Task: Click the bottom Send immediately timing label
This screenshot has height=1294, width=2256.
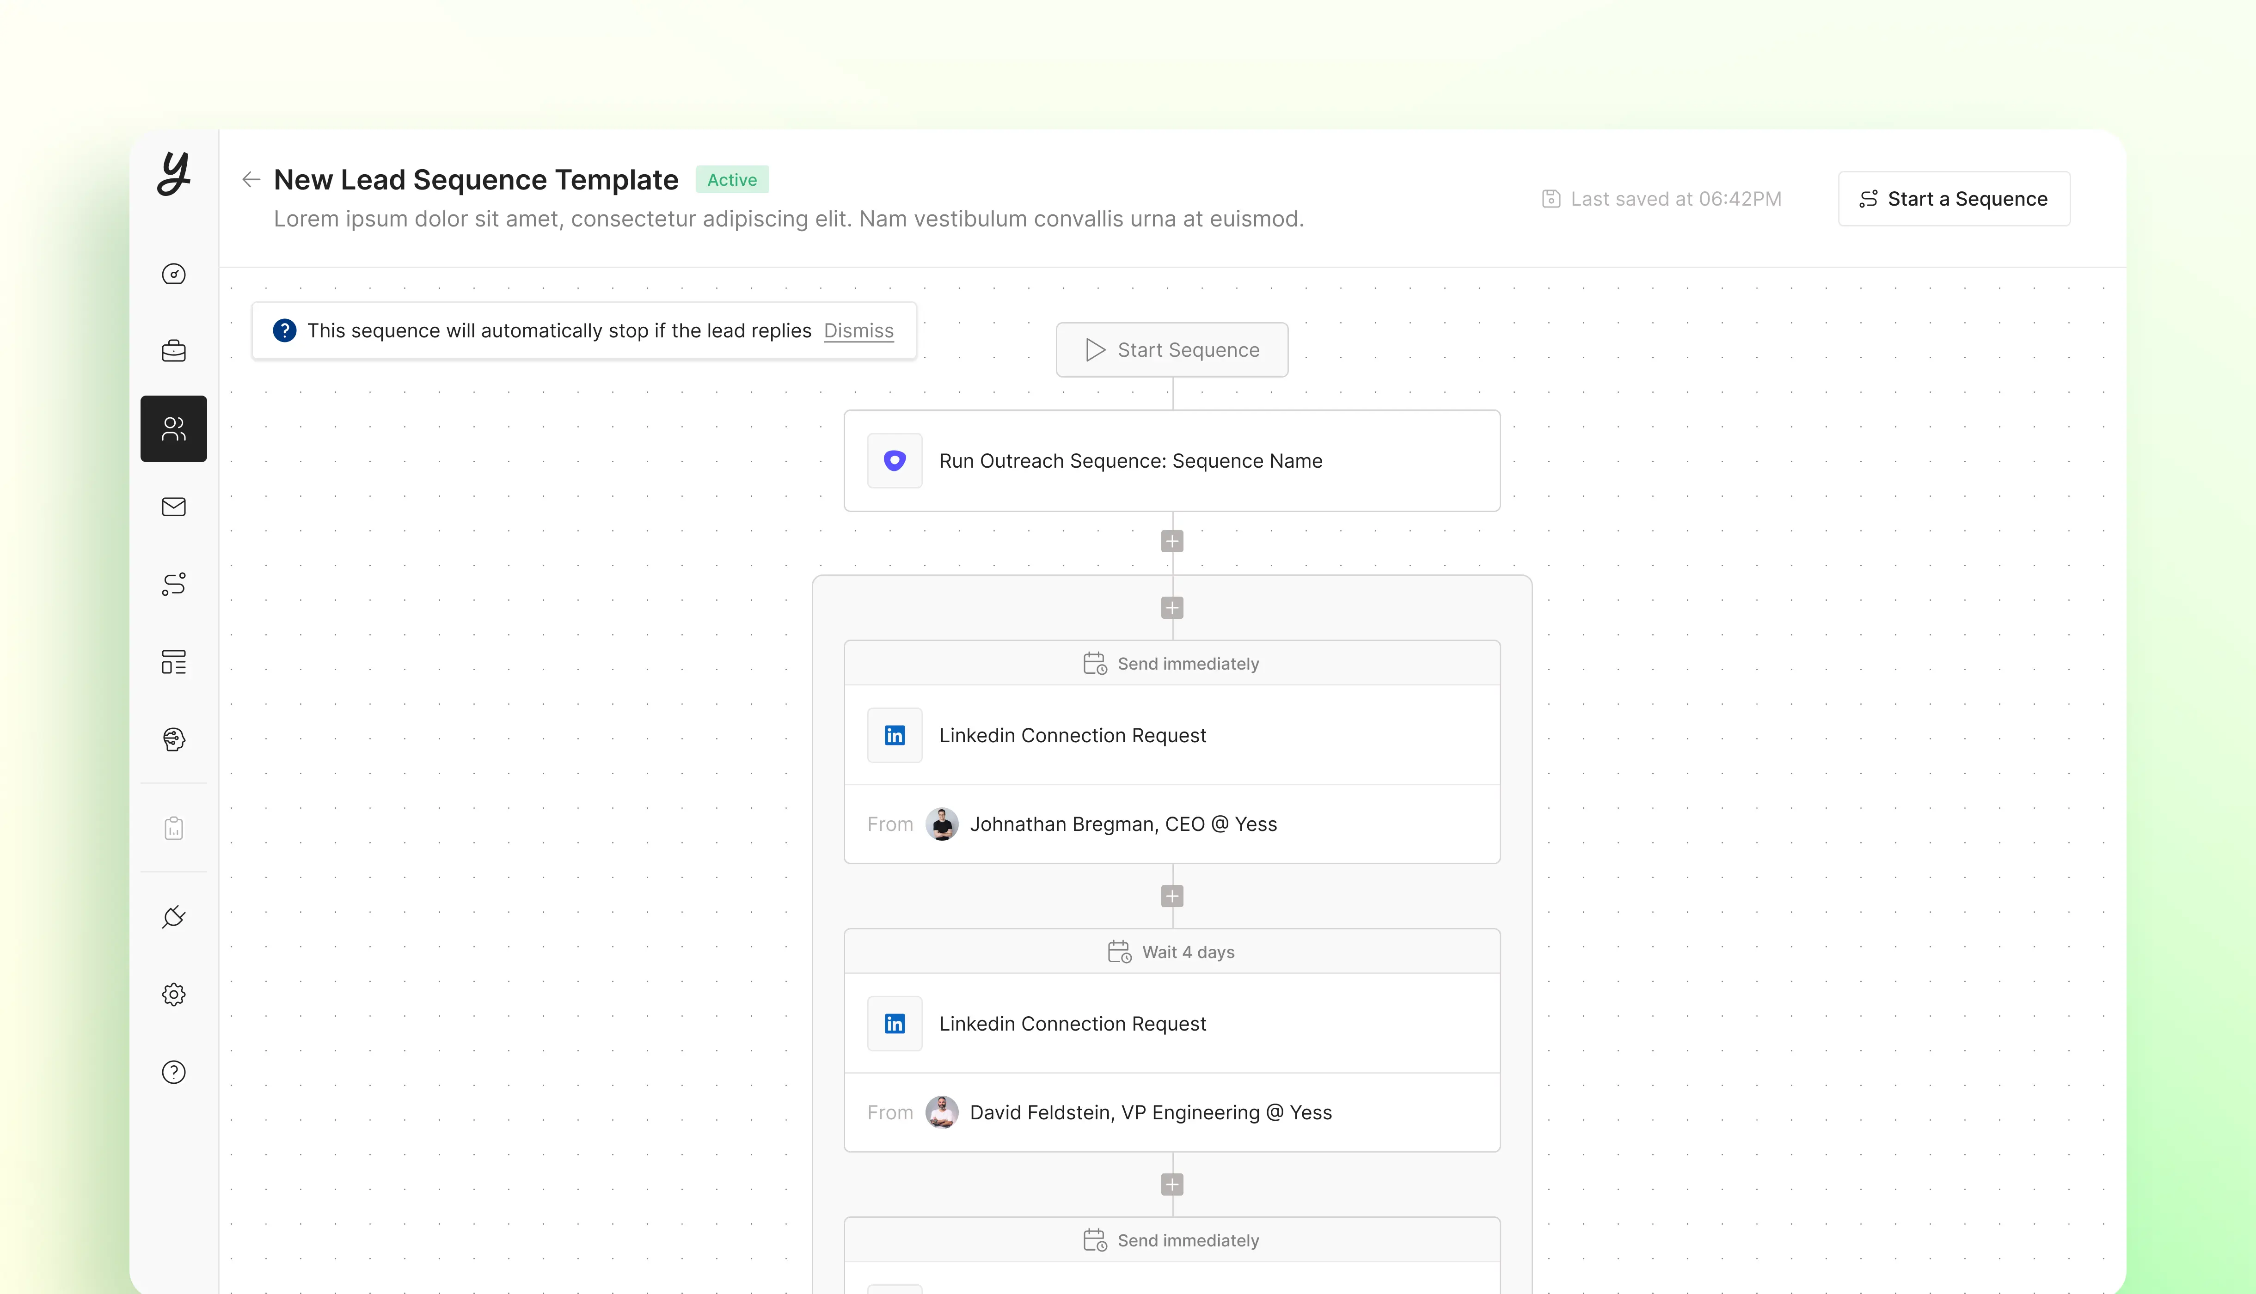Action: (1189, 1241)
